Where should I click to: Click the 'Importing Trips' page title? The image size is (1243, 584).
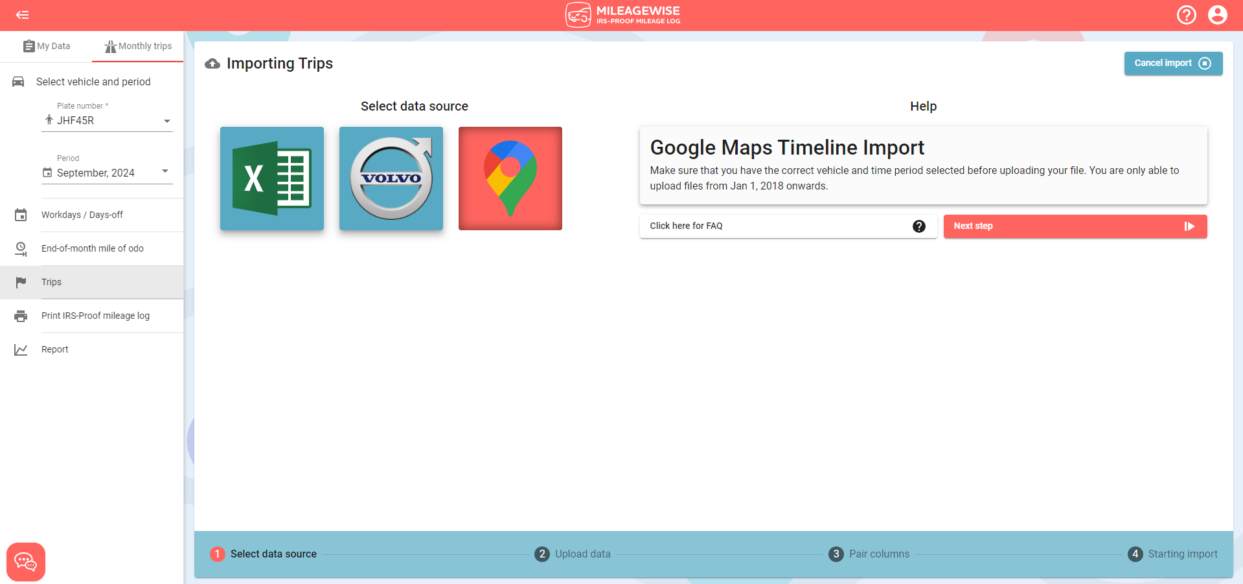point(280,63)
